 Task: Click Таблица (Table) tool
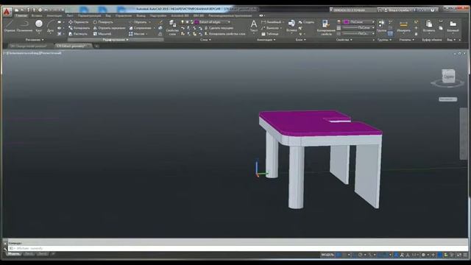pyautogui.click(x=270, y=34)
